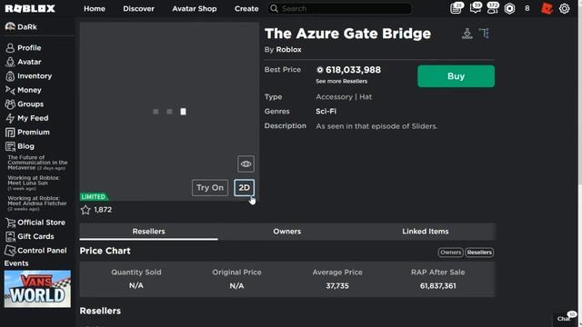
Task: Switch to the Linked Items tab
Action: tap(426, 232)
